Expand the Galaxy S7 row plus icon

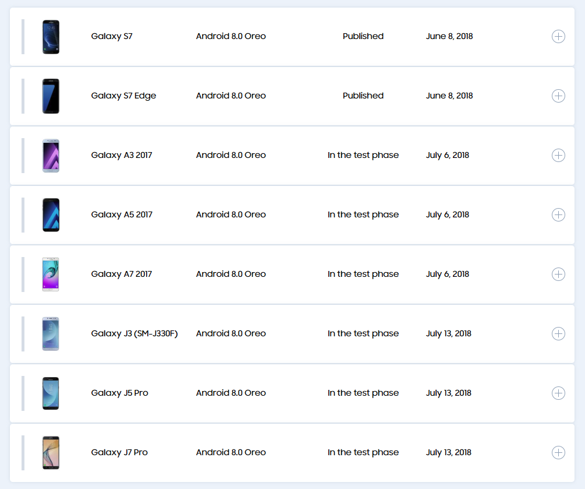(558, 37)
